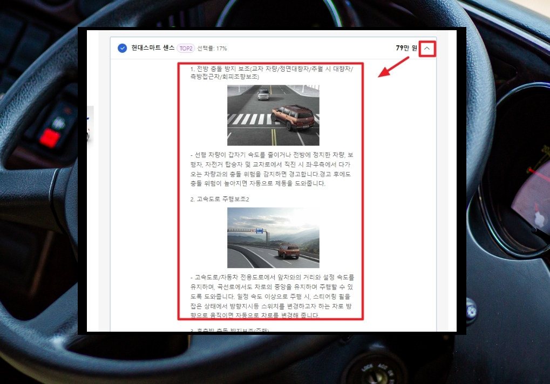Click heading 2. 고속도로 주행보조2

tap(220, 199)
